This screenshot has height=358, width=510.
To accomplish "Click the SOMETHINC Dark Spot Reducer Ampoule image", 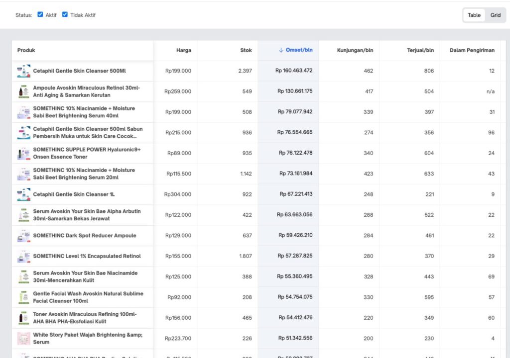I will click(23, 236).
